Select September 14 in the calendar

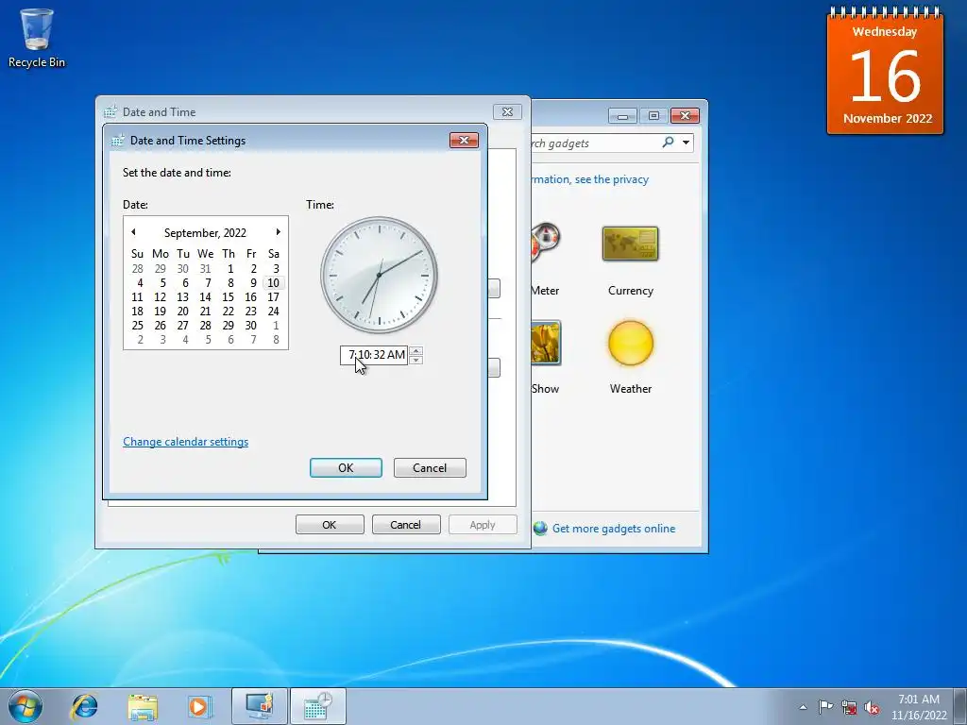coord(205,297)
